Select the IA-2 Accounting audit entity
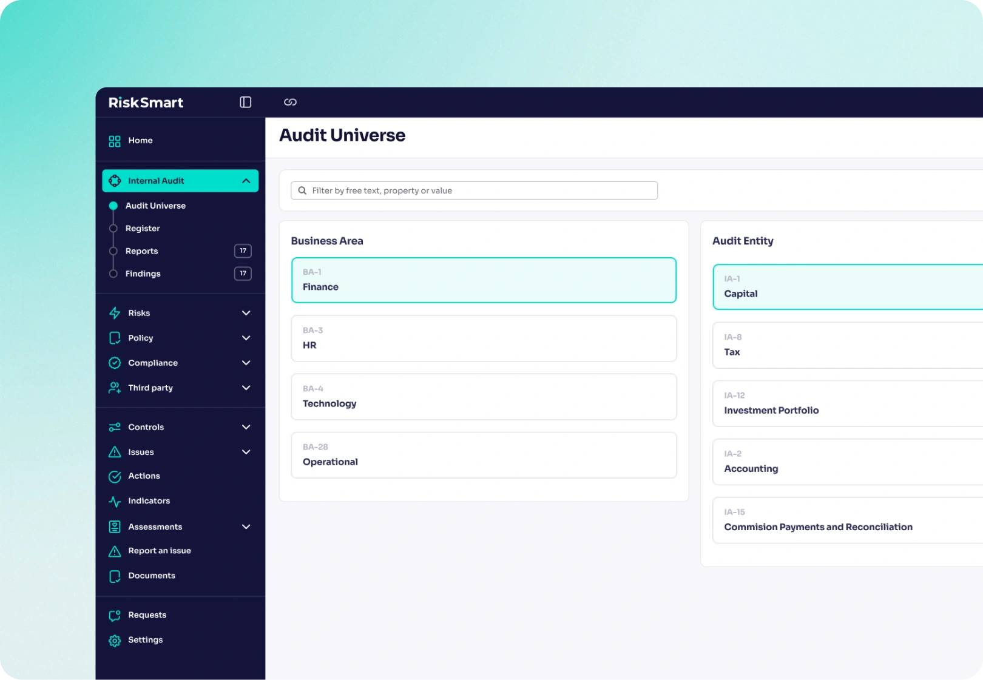The height and width of the screenshot is (680, 983). click(x=848, y=462)
